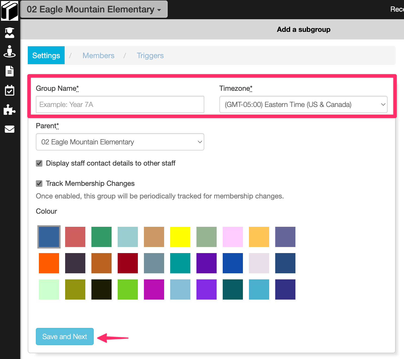This screenshot has width=404, height=359.
Task: Pick the pale teal colour swatch
Action: 128,237
